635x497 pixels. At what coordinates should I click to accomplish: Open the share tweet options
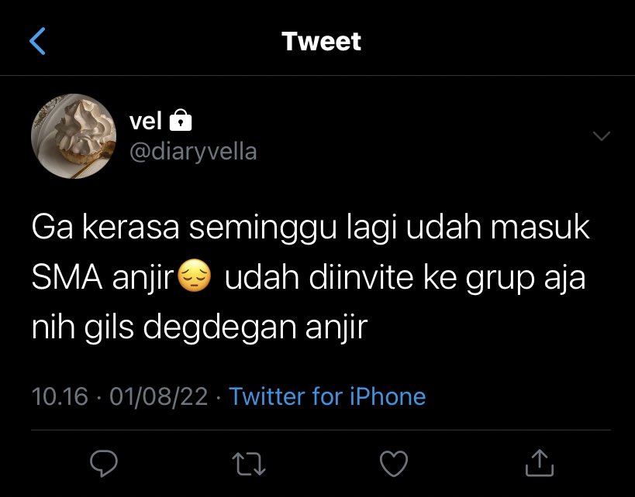click(x=540, y=463)
